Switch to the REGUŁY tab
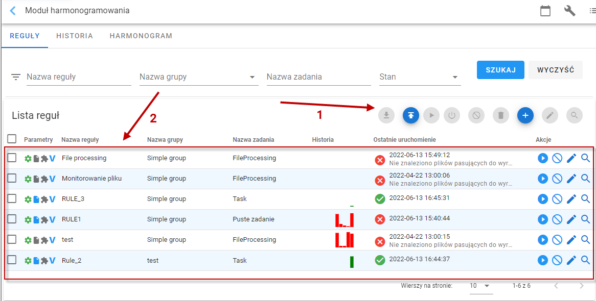Image resolution: width=596 pixels, height=301 pixels. click(25, 36)
